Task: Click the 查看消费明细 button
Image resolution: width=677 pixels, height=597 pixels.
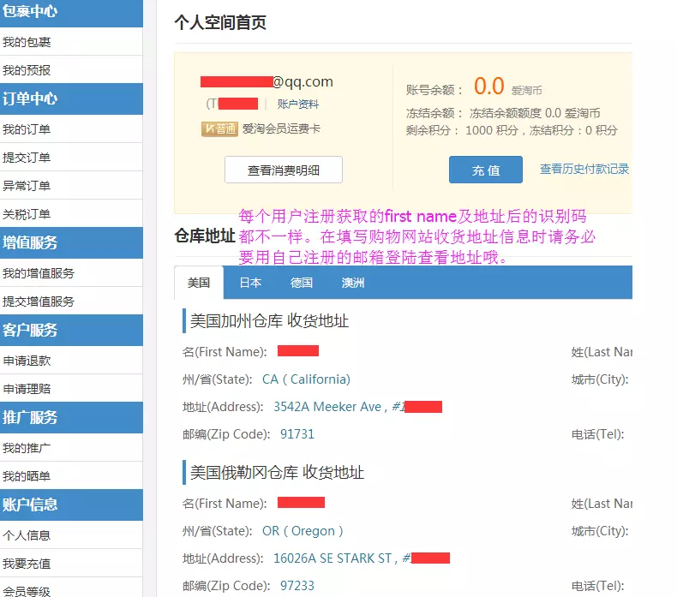Action: tap(284, 170)
